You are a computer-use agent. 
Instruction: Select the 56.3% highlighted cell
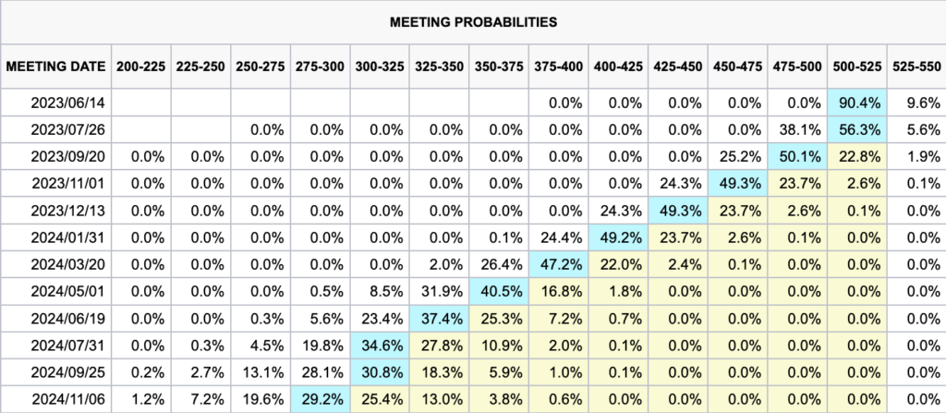pos(857,130)
